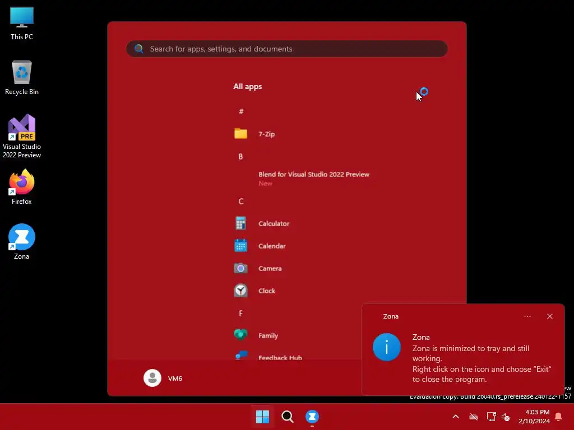Jump to letter group B
The image size is (574, 430).
(240, 157)
